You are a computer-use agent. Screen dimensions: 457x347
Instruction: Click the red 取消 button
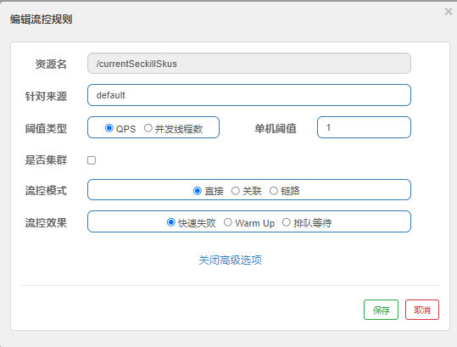click(x=422, y=310)
